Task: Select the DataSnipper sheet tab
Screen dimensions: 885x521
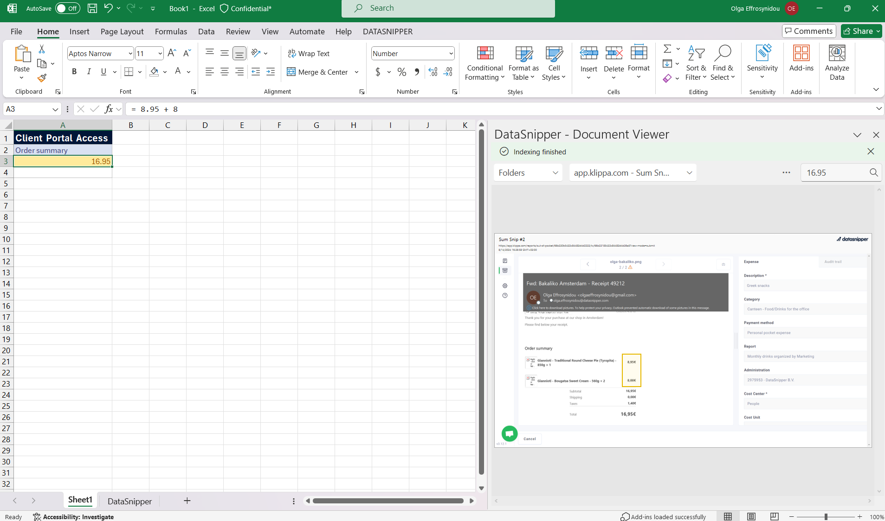Action: click(129, 501)
